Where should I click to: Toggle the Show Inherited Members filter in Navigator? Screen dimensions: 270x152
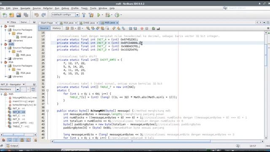4,140
